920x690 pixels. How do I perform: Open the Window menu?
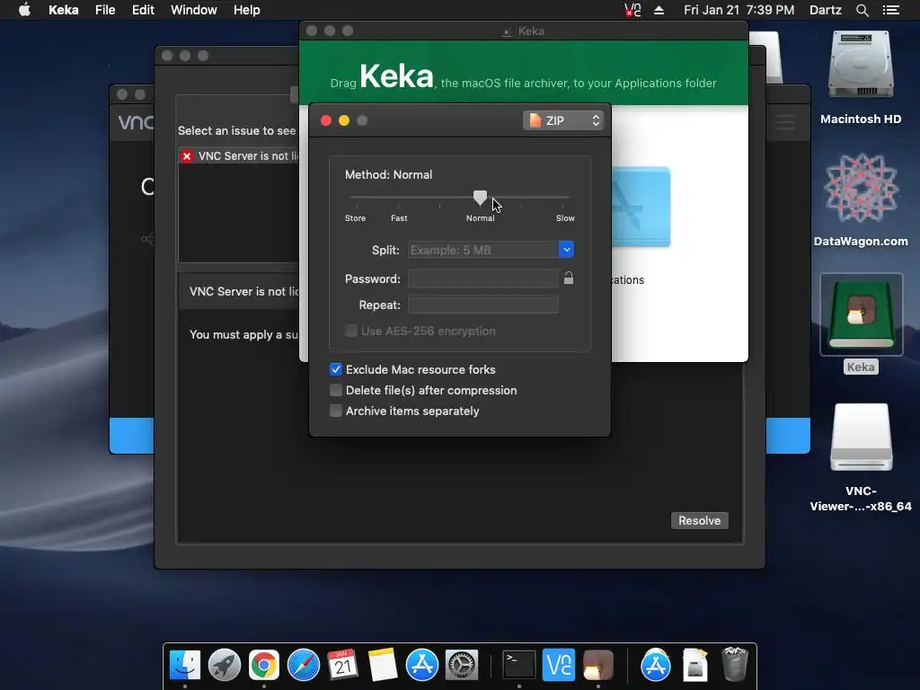(194, 10)
